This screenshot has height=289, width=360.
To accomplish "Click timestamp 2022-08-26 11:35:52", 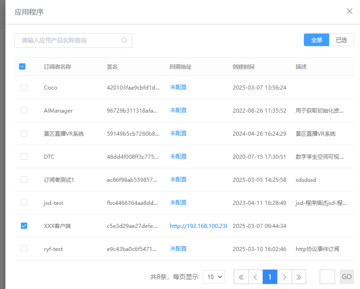I will pos(259,110).
